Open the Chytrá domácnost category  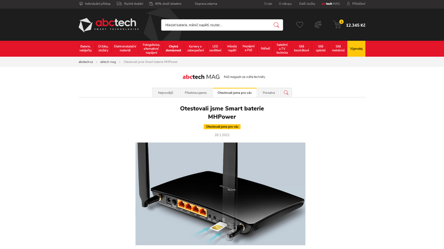tap(173, 48)
